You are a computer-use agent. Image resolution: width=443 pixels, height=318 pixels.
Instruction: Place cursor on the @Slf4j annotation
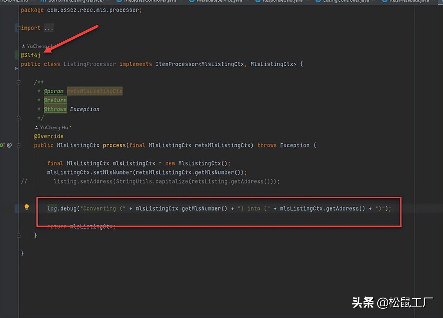pyautogui.click(x=31, y=55)
